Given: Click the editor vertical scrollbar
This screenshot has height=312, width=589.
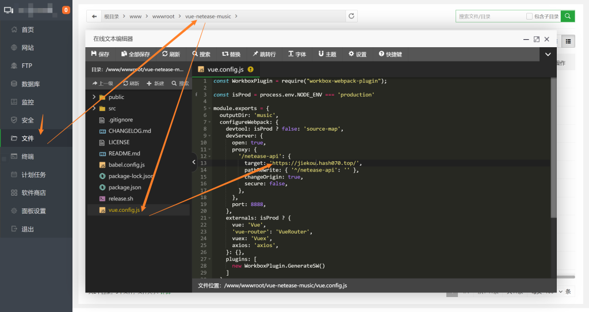Looking at the screenshot, I should (553, 147).
